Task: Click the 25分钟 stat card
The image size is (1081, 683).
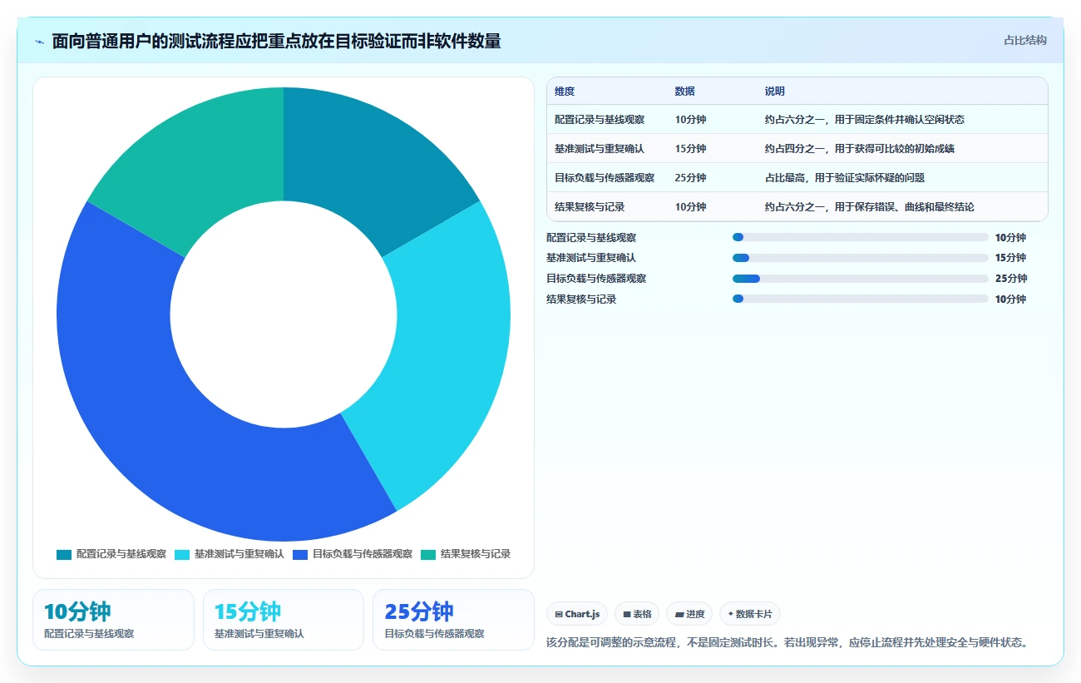Action: [x=453, y=620]
